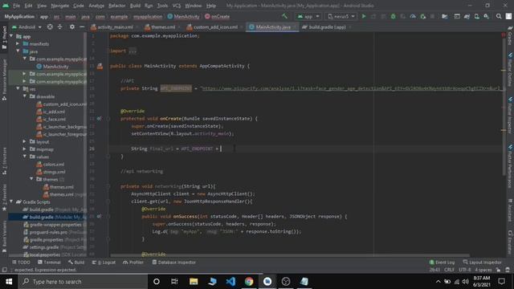Open Visual Studio Code from taskbar
514x289 pixels.
point(230,282)
